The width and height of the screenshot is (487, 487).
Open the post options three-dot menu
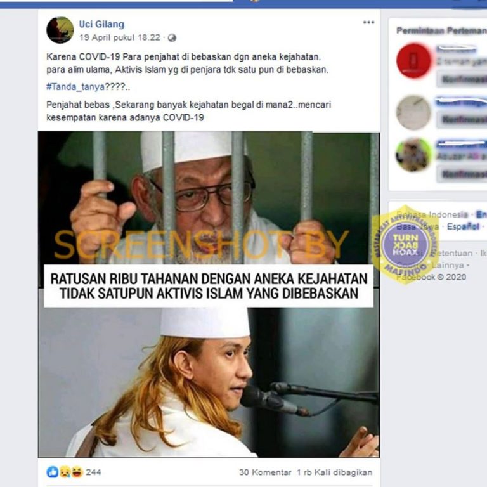[368, 22]
